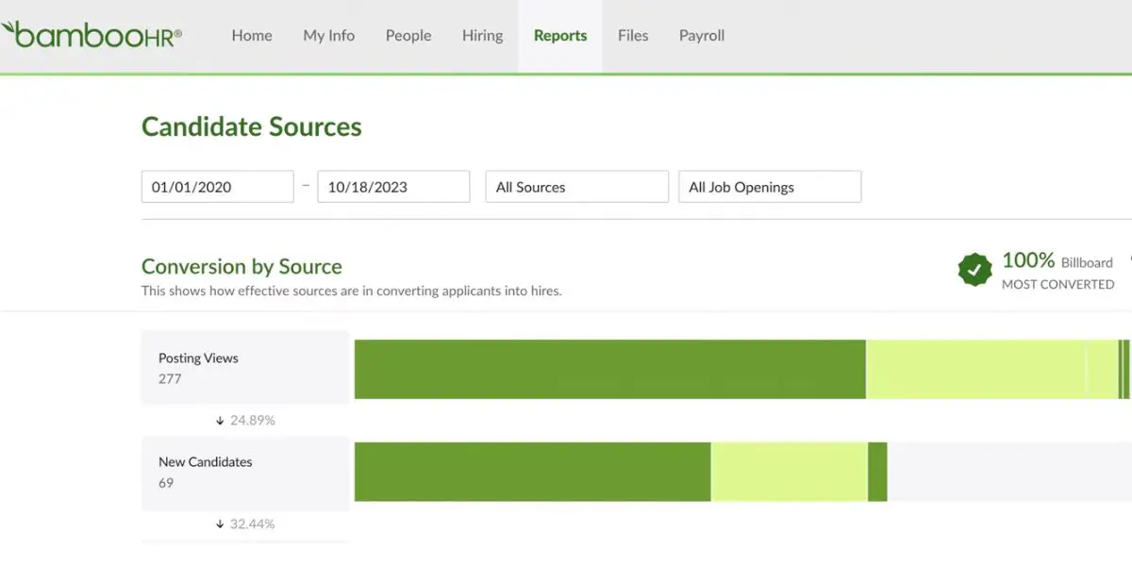The height and width of the screenshot is (566, 1132).
Task: Click dark green segment of Posting Views bar
Action: [x=609, y=369]
